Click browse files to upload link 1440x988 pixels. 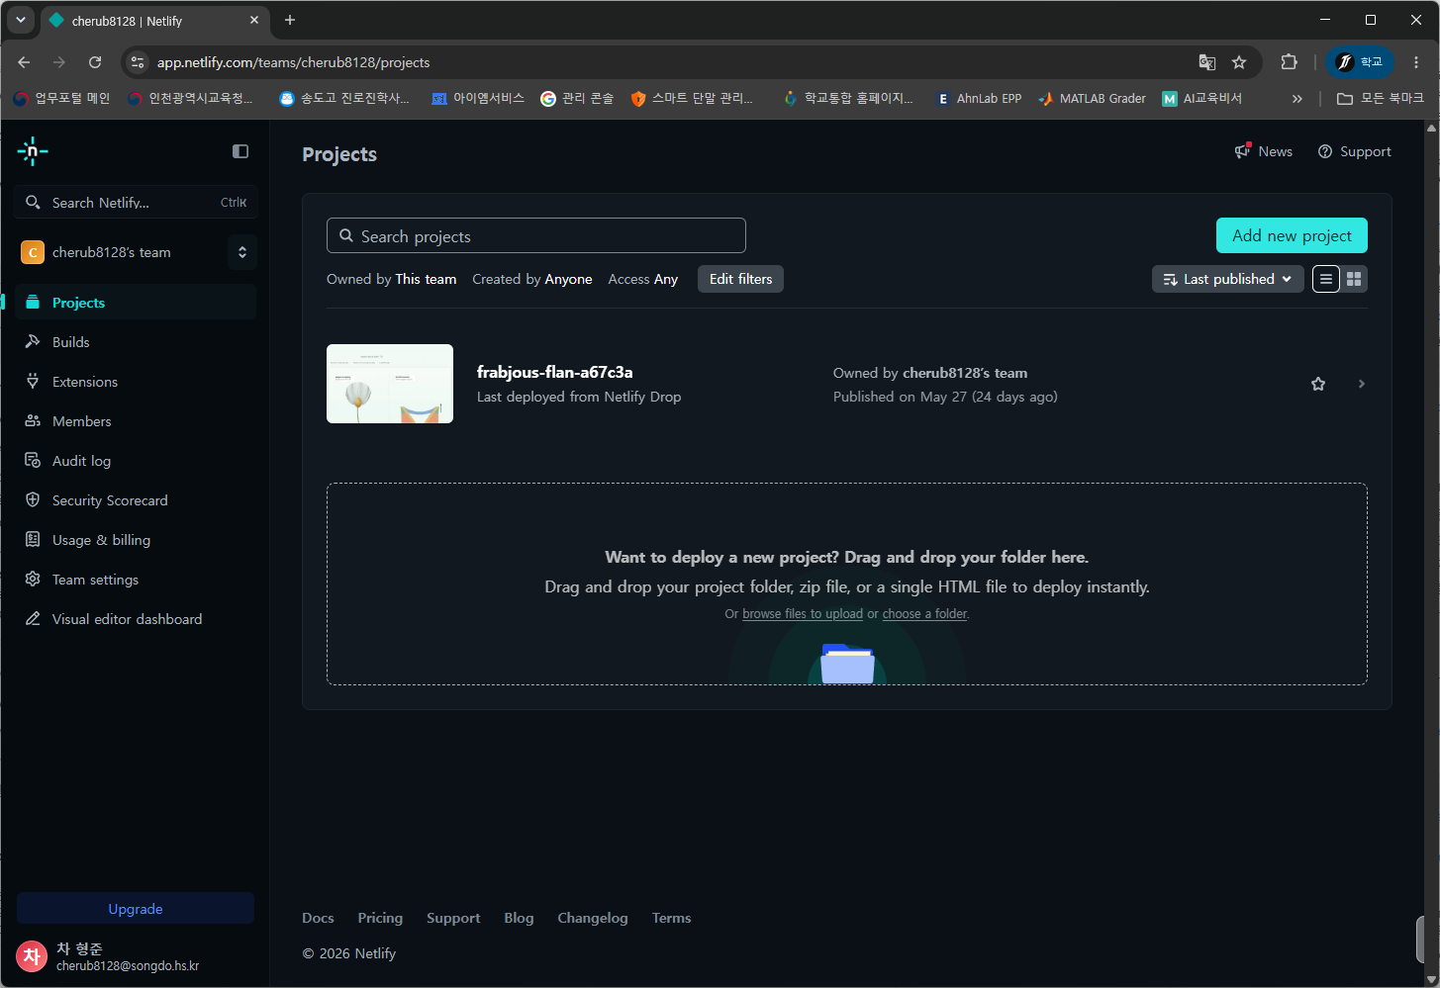pyautogui.click(x=803, y=614)
